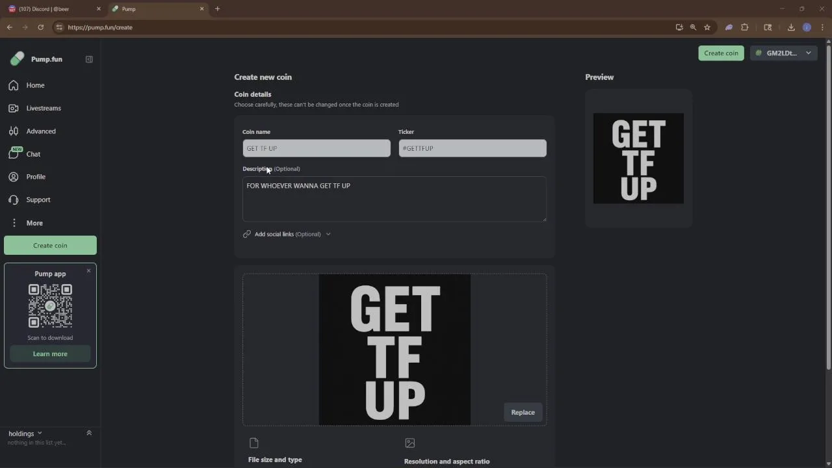Click the Support headset icon
This screenshot has height=468, width=832.
[x=14, y=200]
